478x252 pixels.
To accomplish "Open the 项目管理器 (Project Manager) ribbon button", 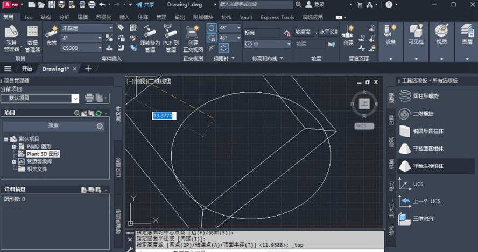I will tap(12, 38).
